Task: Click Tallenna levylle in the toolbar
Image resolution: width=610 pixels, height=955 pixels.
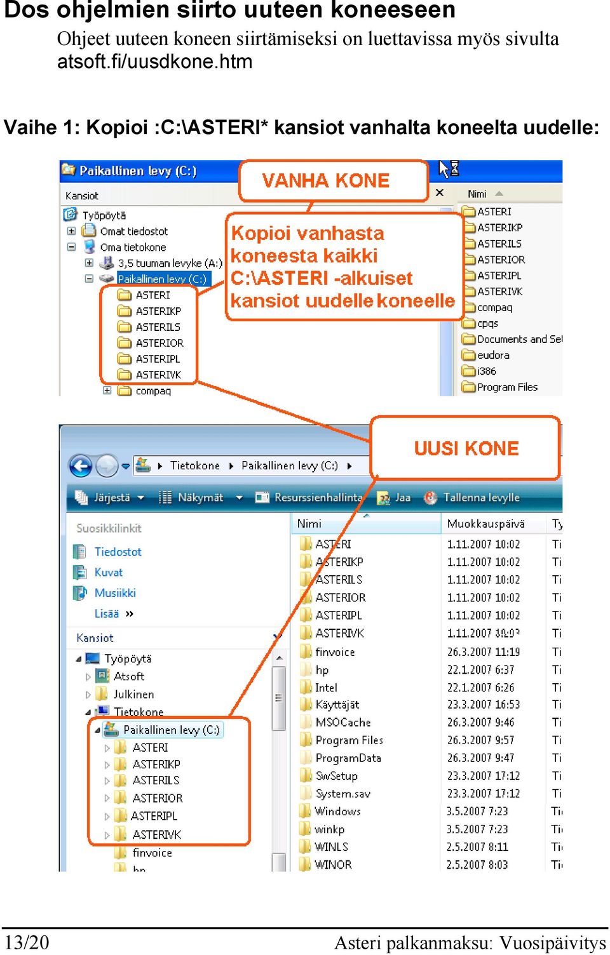Action: (x=481, y=497)
